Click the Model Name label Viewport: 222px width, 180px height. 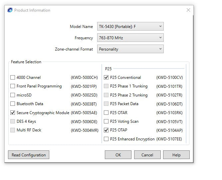(82, 27)
